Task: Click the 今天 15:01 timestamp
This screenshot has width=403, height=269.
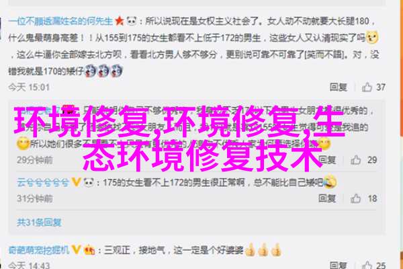Action: (x=29, y=87)
